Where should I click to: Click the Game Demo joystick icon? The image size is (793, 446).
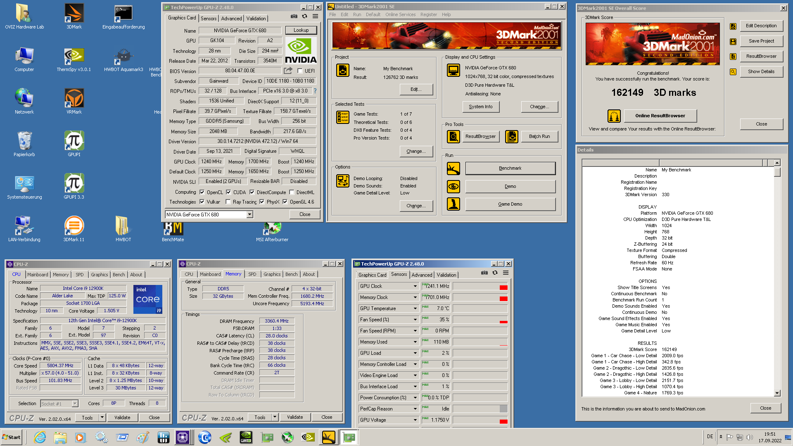(453, 204)
